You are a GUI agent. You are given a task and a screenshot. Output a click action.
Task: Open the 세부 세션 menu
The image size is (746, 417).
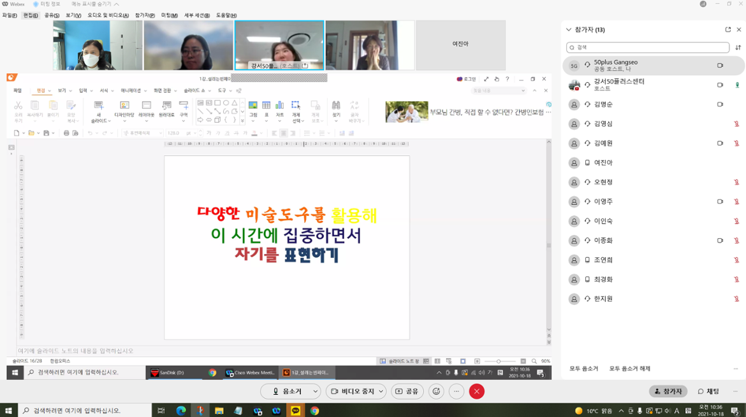click(197, 15)
